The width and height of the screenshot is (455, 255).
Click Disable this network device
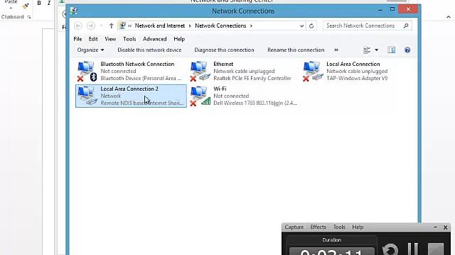[x=149, y=50]
